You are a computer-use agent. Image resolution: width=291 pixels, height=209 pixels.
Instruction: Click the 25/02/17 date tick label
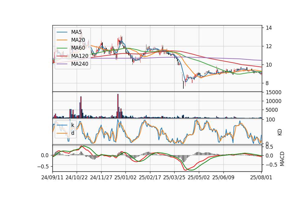(150, 177)
